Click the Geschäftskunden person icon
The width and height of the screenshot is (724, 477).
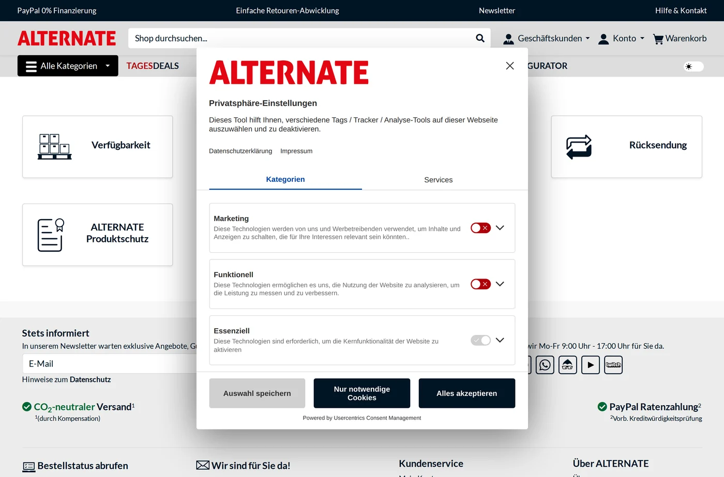(508, 39)
